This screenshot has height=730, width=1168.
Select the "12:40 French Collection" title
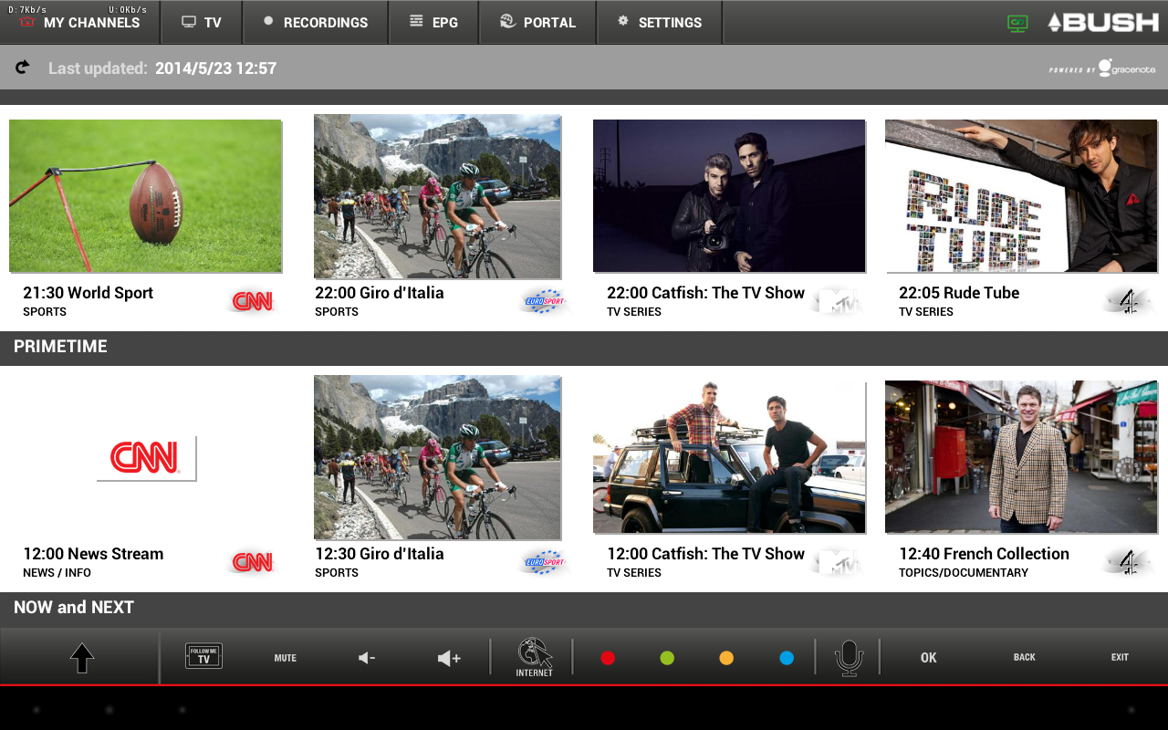(984, 554)
